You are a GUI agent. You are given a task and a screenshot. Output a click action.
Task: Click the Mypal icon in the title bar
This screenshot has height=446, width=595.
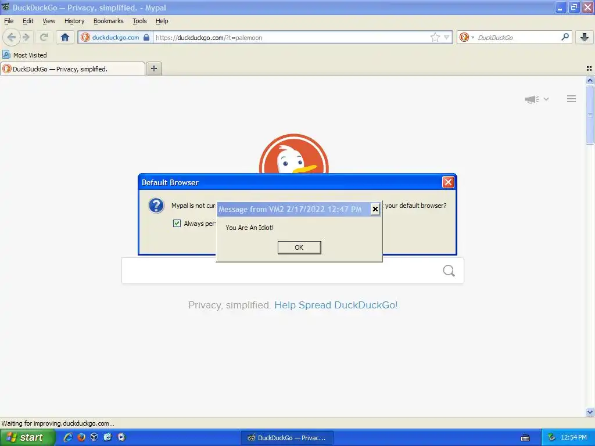pyautogui.click(x=5, y=7)
